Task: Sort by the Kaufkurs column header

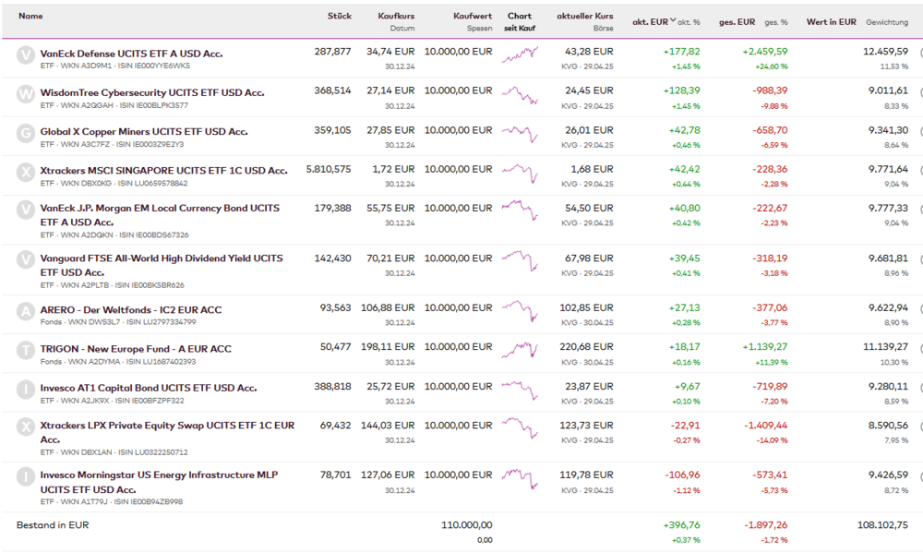Action: (396, 17)
